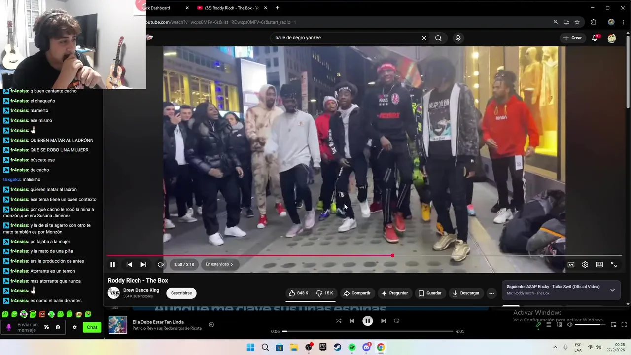
Task: Open the Crear create menu
Action: point(572,38)
